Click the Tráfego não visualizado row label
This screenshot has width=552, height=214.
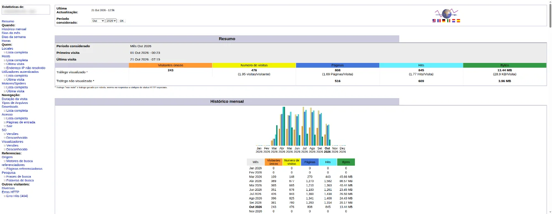click(75, 81)
